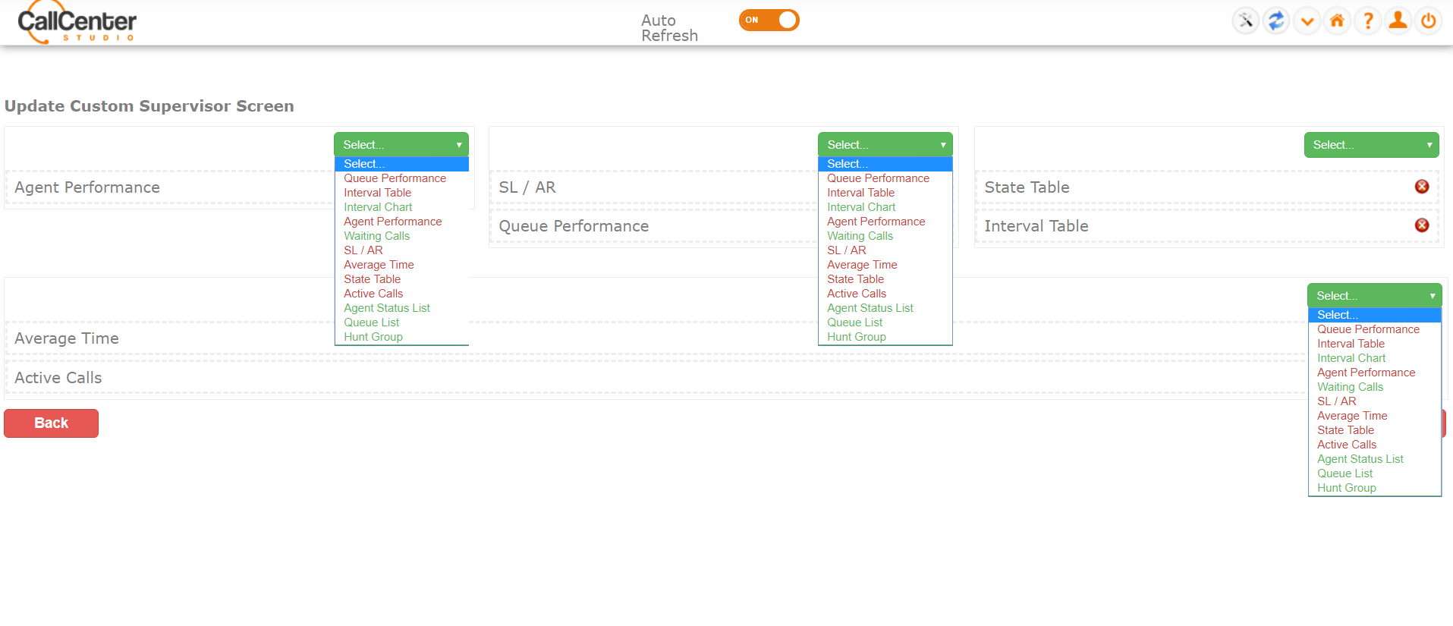Choose Agent Performance in bottom-right dropdown list

pyautogui.click(x=1374, y=373)
